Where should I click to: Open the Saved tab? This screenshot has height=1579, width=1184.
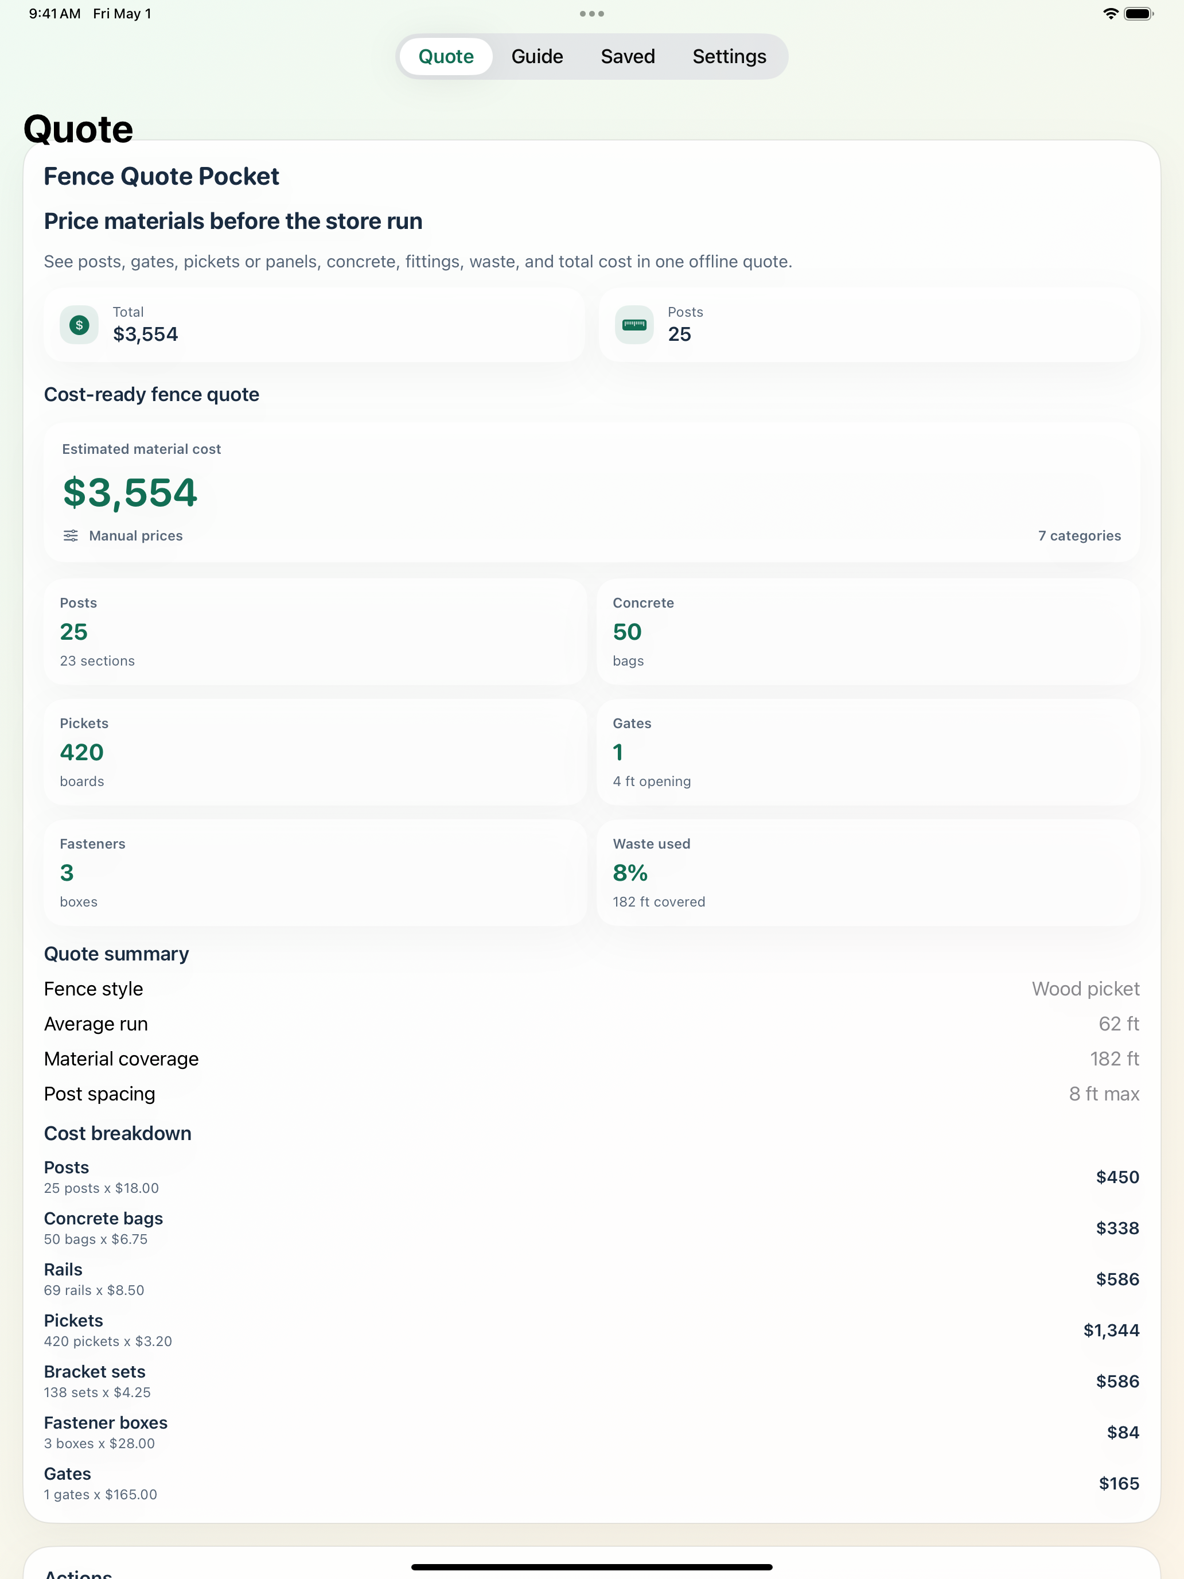[x=628, y=56]
